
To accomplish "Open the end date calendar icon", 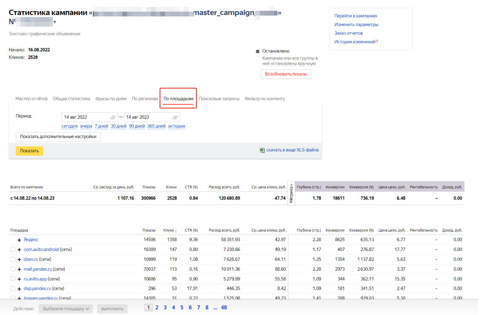I will click(x=175, y=117).
